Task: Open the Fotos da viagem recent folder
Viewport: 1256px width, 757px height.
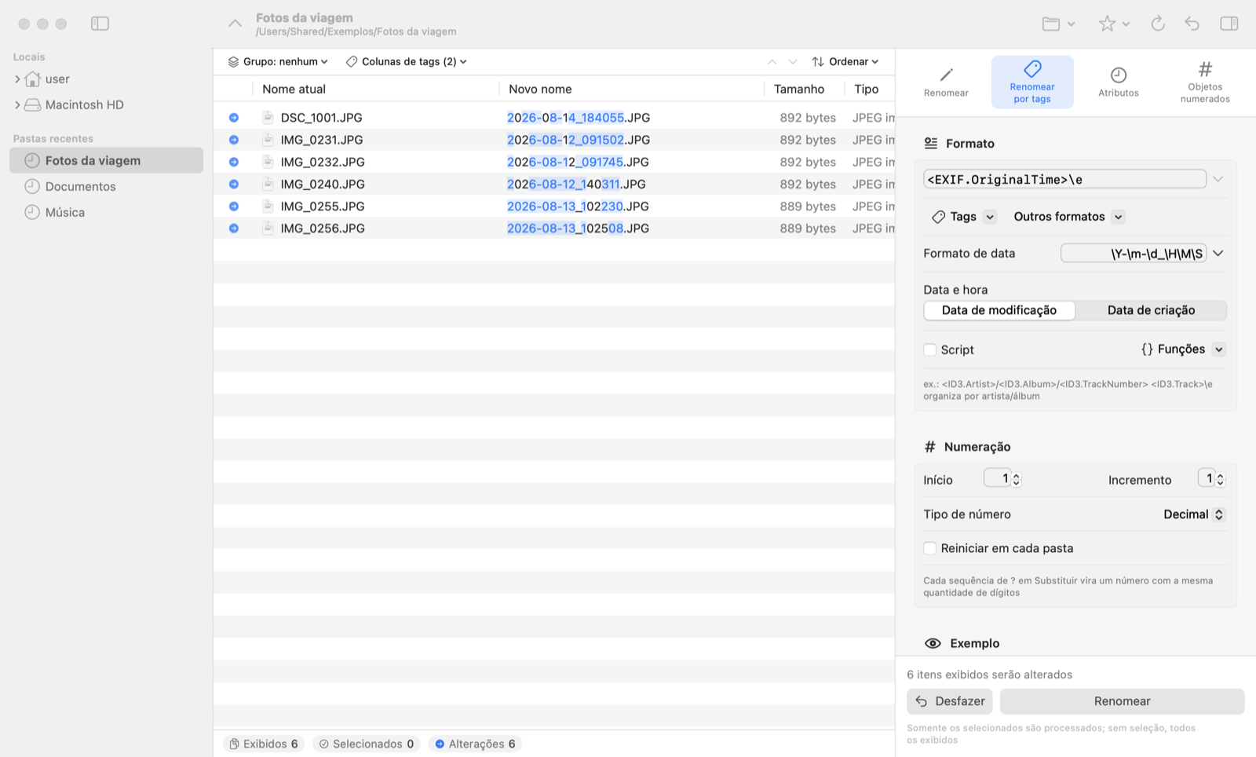Action: [106, 160]
